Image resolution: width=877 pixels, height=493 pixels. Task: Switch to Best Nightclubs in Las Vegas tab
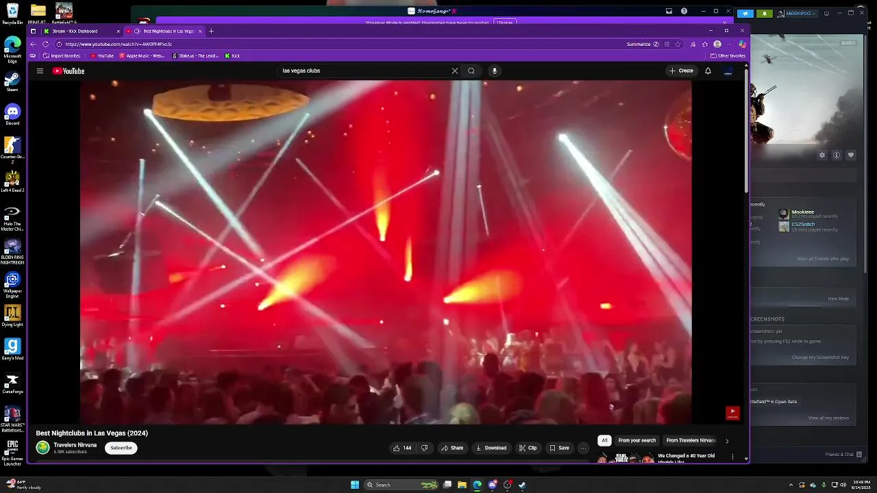tap(164, 31)
